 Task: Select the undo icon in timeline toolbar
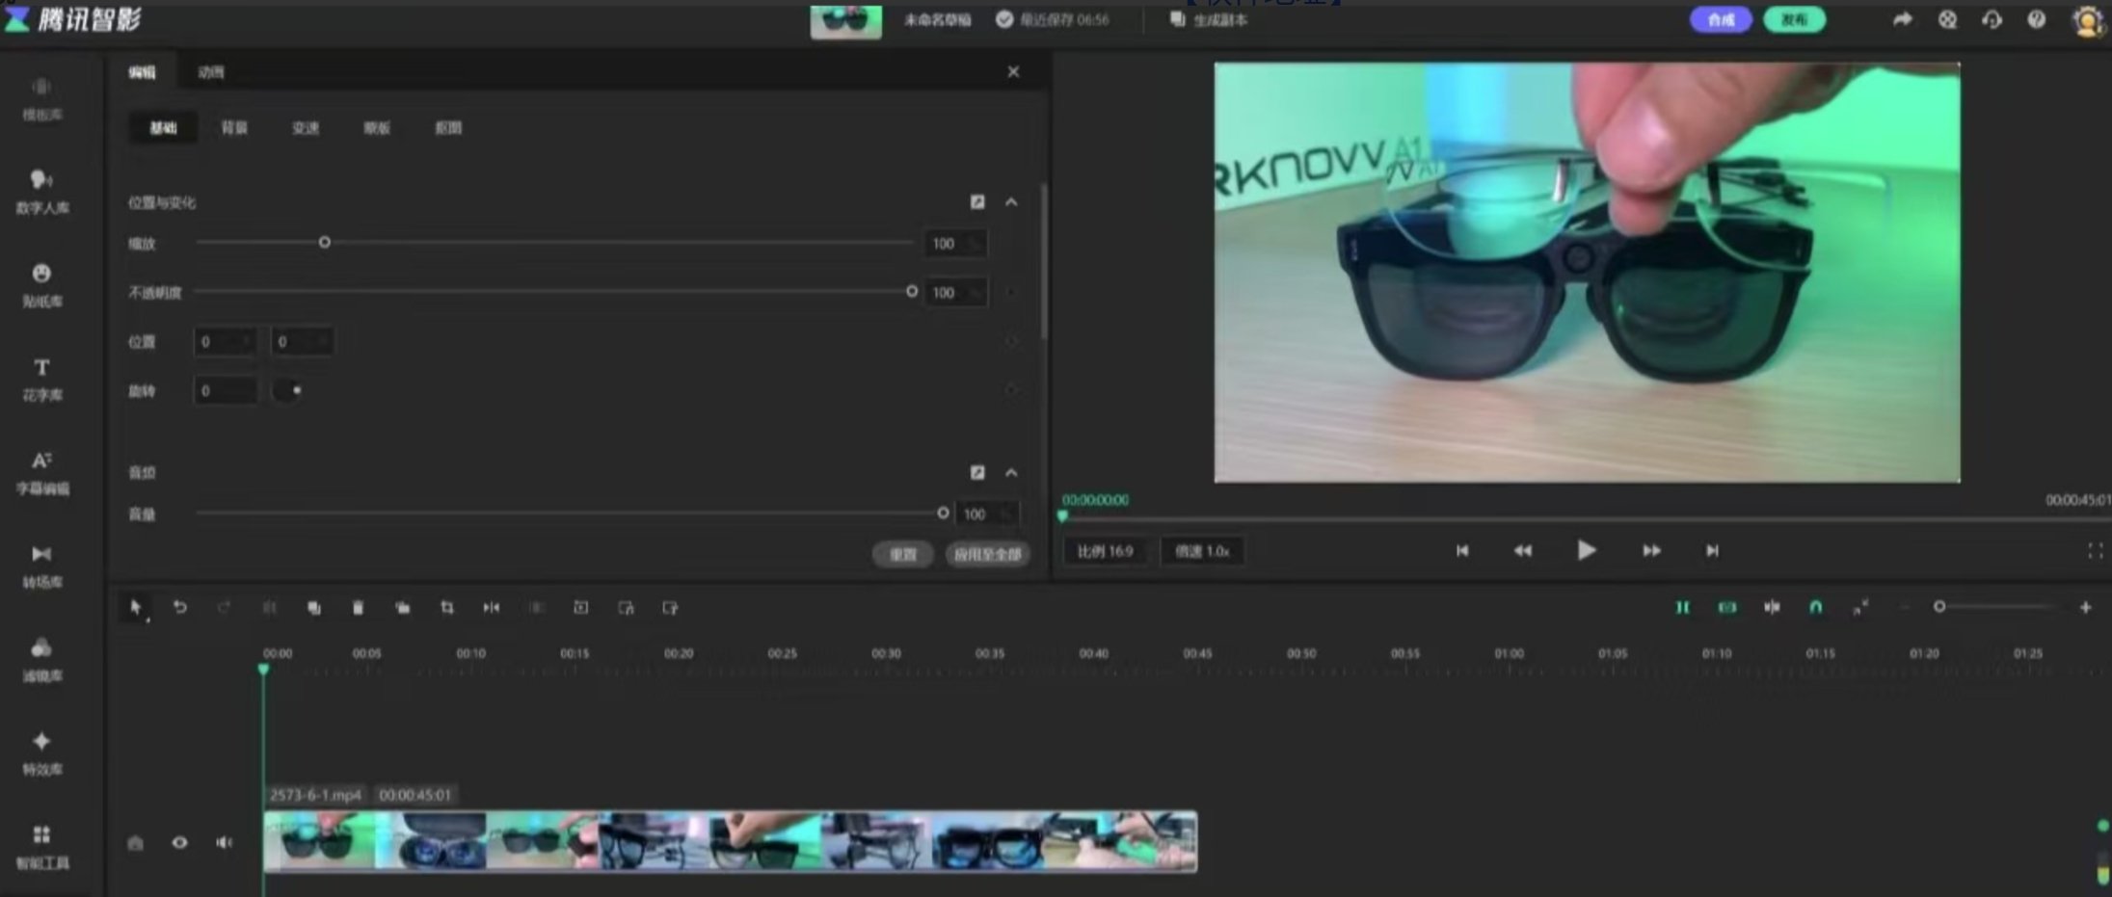pyautogui.click(x=180, y=607)
